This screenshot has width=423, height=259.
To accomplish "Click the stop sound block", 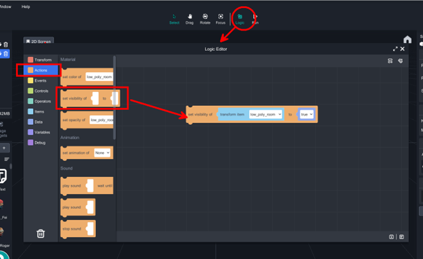I will click(x=73, y=229).
